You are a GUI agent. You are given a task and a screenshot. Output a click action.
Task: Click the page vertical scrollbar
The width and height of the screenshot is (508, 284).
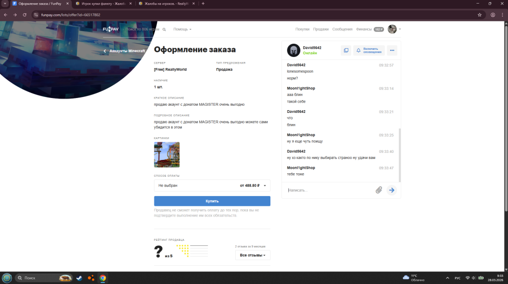506,119
